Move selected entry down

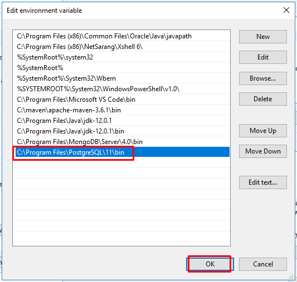click(x=262, y=151)
